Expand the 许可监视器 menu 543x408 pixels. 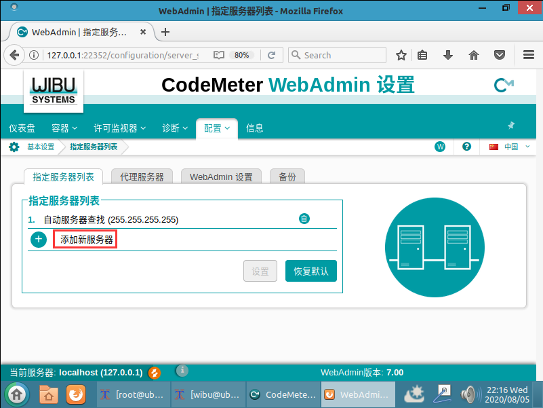(120, 128)
